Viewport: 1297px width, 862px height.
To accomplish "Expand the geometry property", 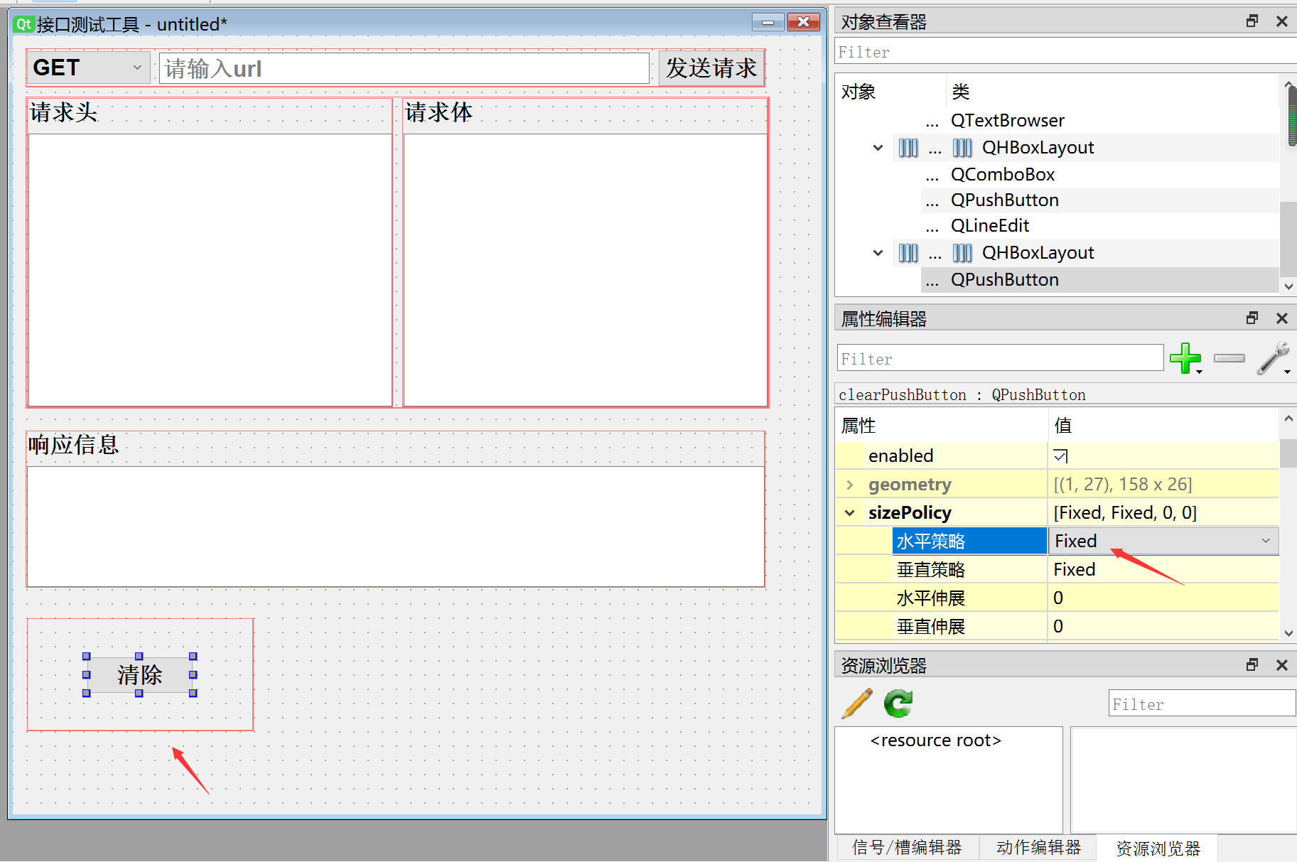I will point(850,485).
